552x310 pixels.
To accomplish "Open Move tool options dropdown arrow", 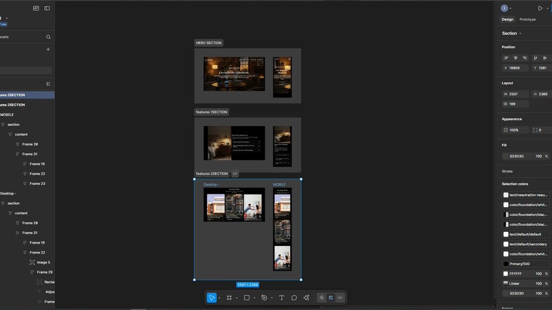I will [x=219, y=298].
